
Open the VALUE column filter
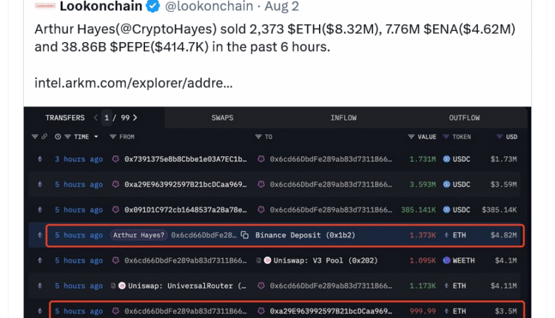pos(411,137)
